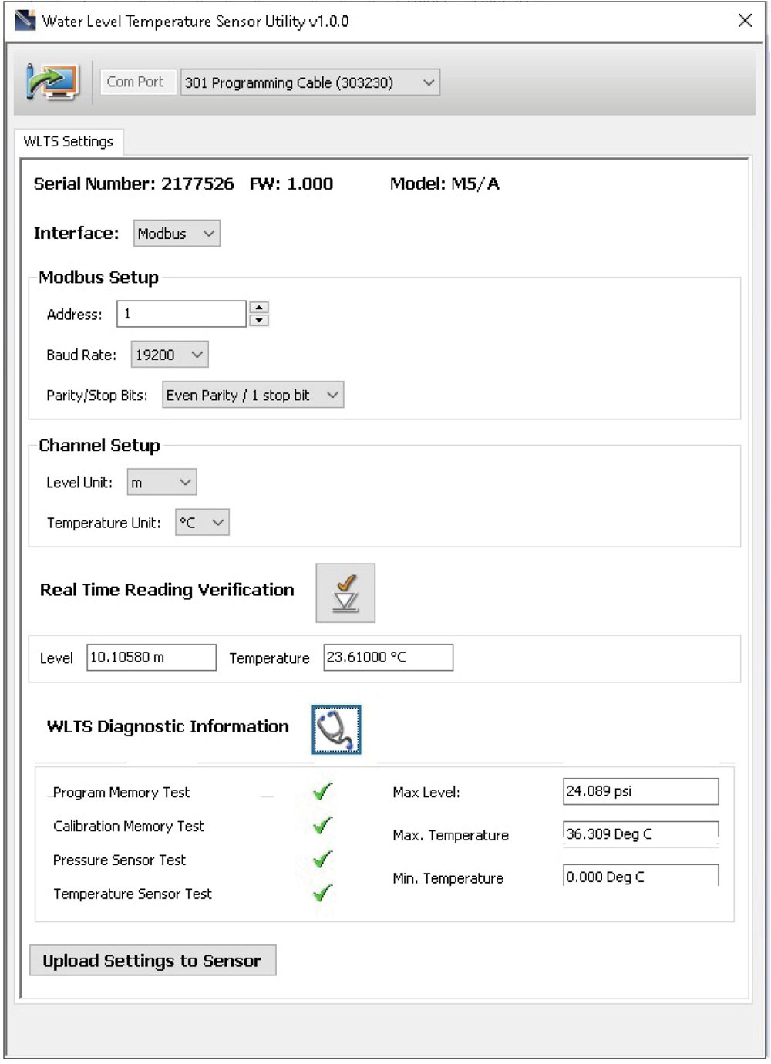This screenshot has height=1064, width=771.
Task: Click Upload Settings to Sensor
Action: pyautogui.click(x=152, y=960)
